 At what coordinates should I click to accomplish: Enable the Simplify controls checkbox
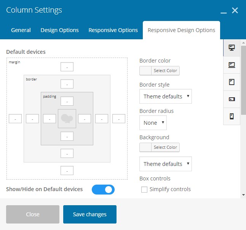[144, 190]
